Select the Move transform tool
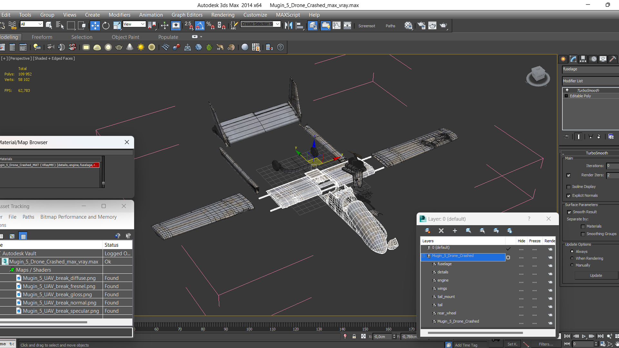 click(x=95, y=25)
